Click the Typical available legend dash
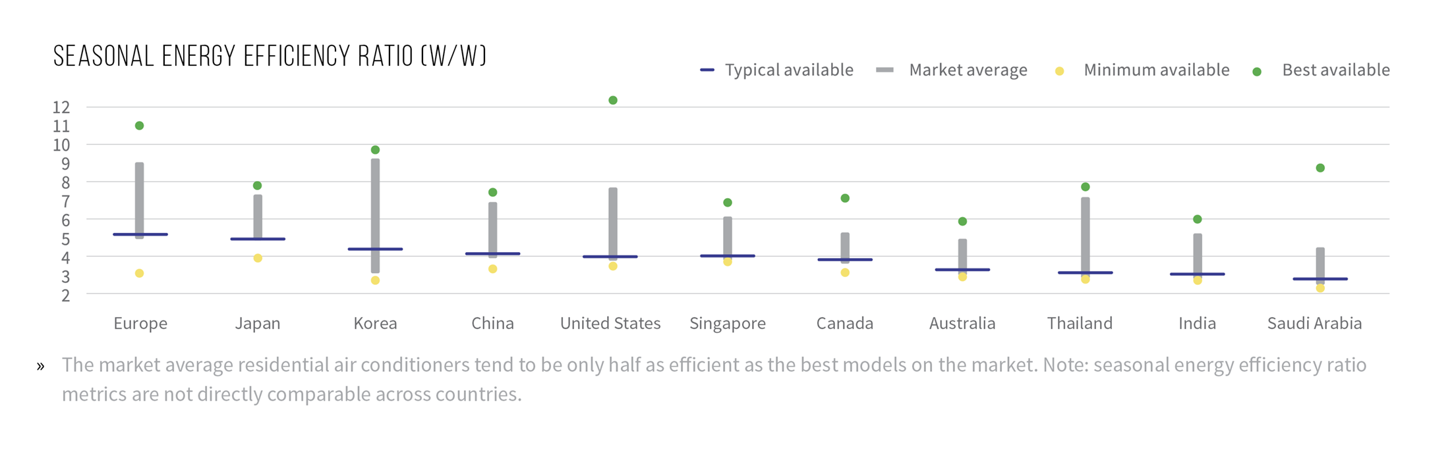The height and width of the screenshot is (458, 1450). point(707,70)
